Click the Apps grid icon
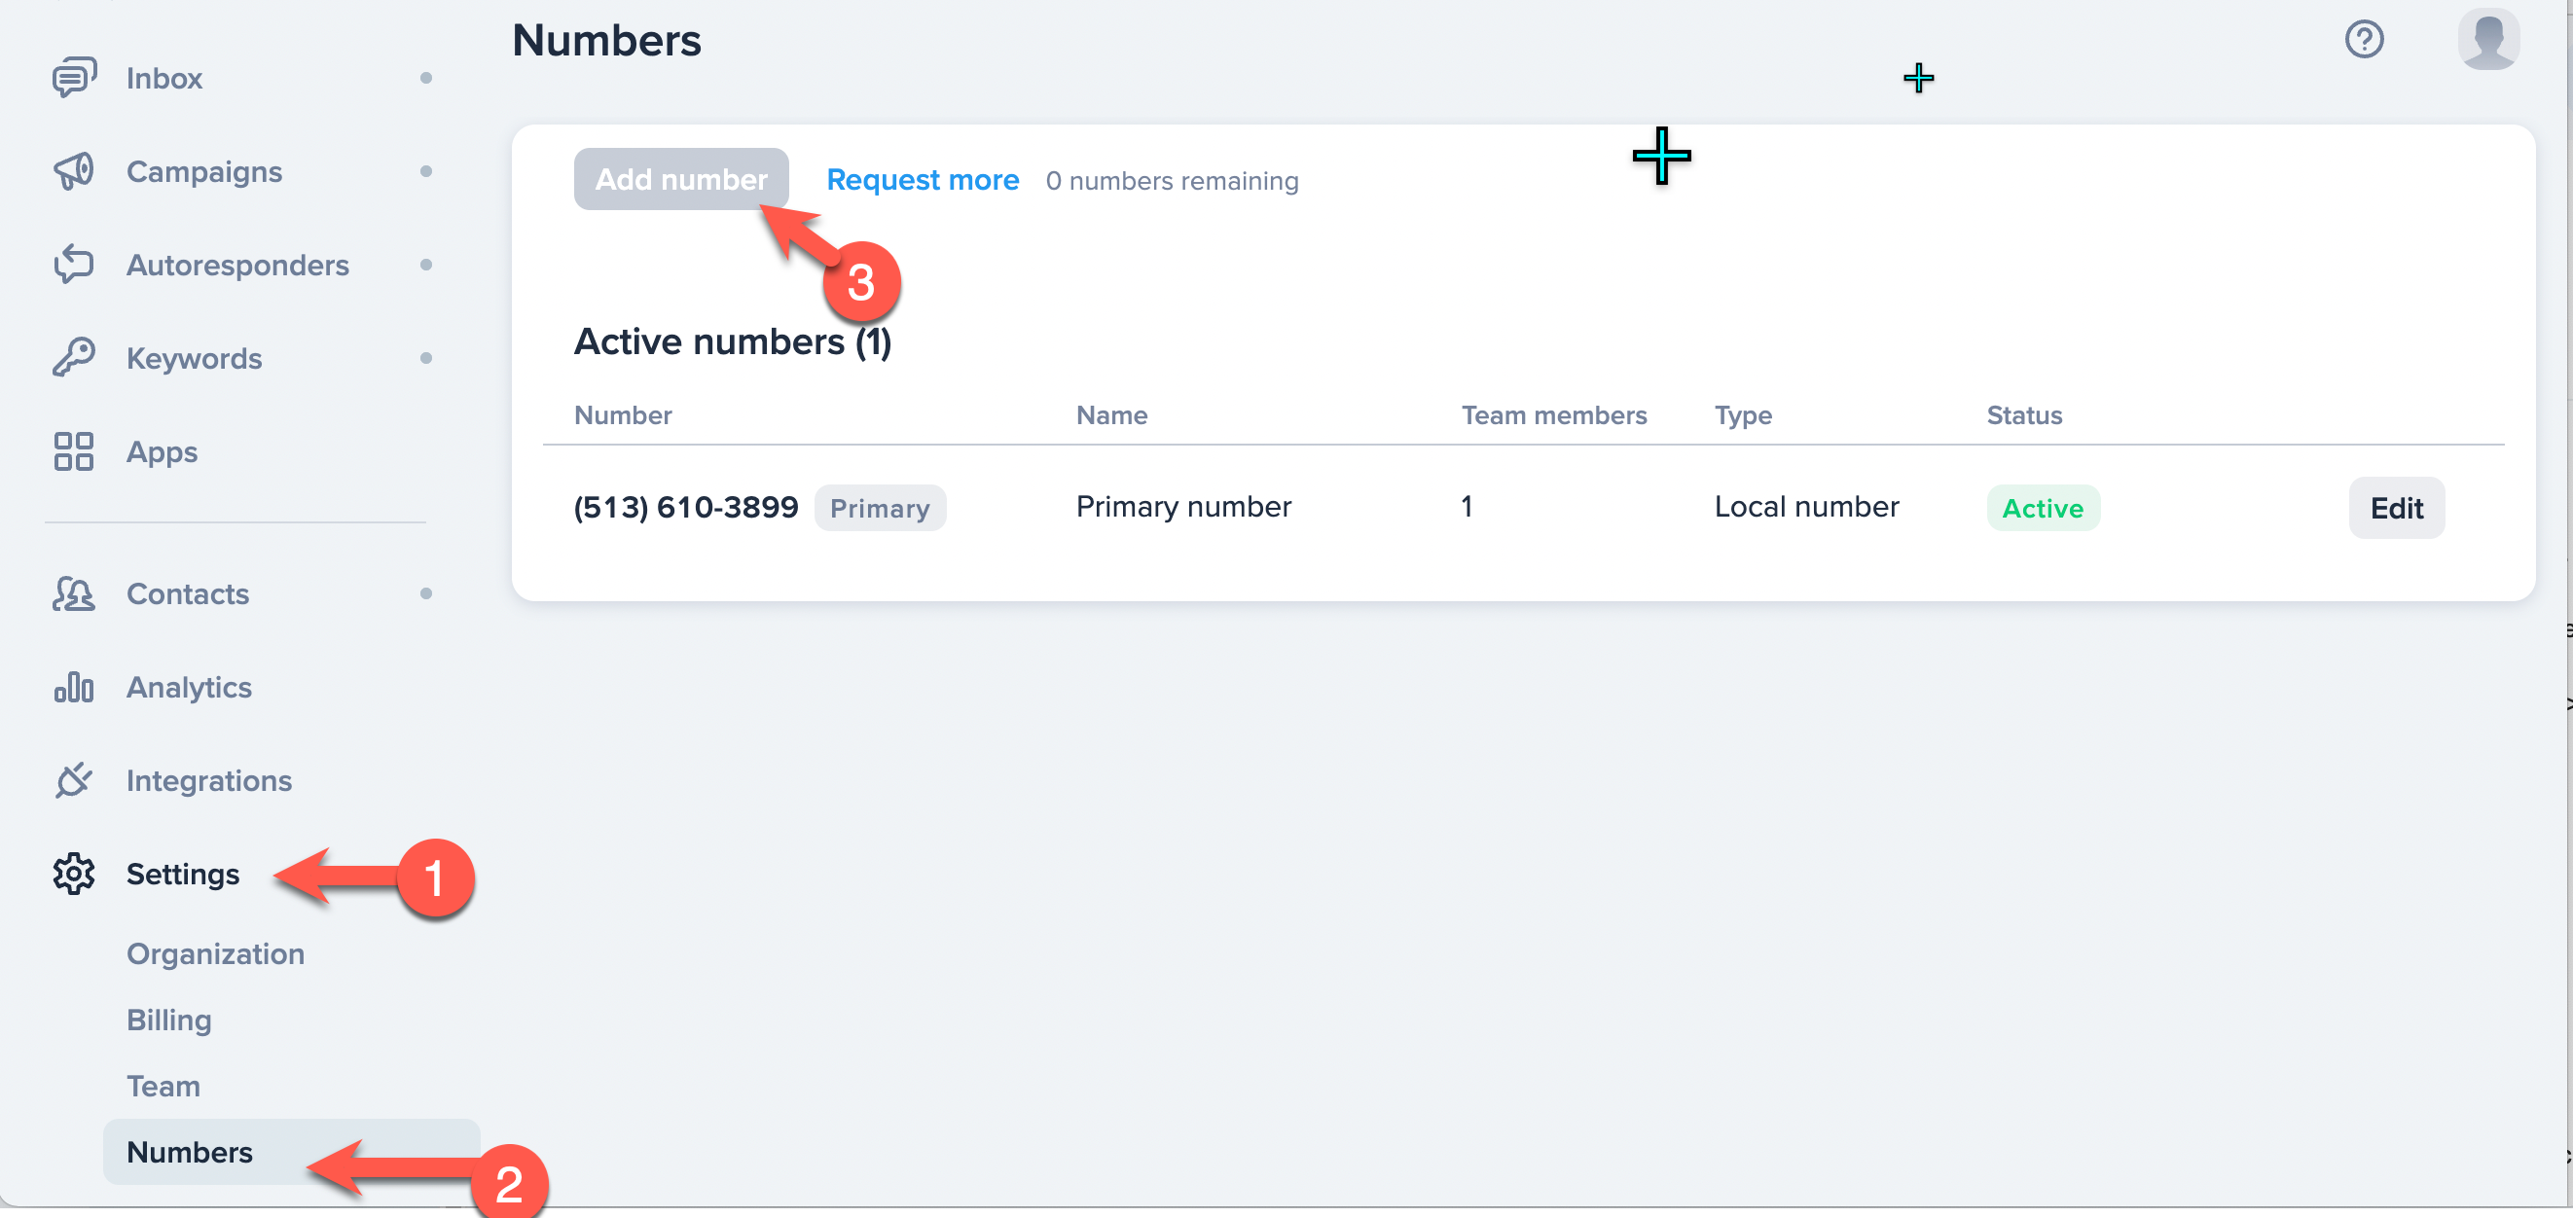Screen dimensions: 2573x1218 tap(74, 451)
